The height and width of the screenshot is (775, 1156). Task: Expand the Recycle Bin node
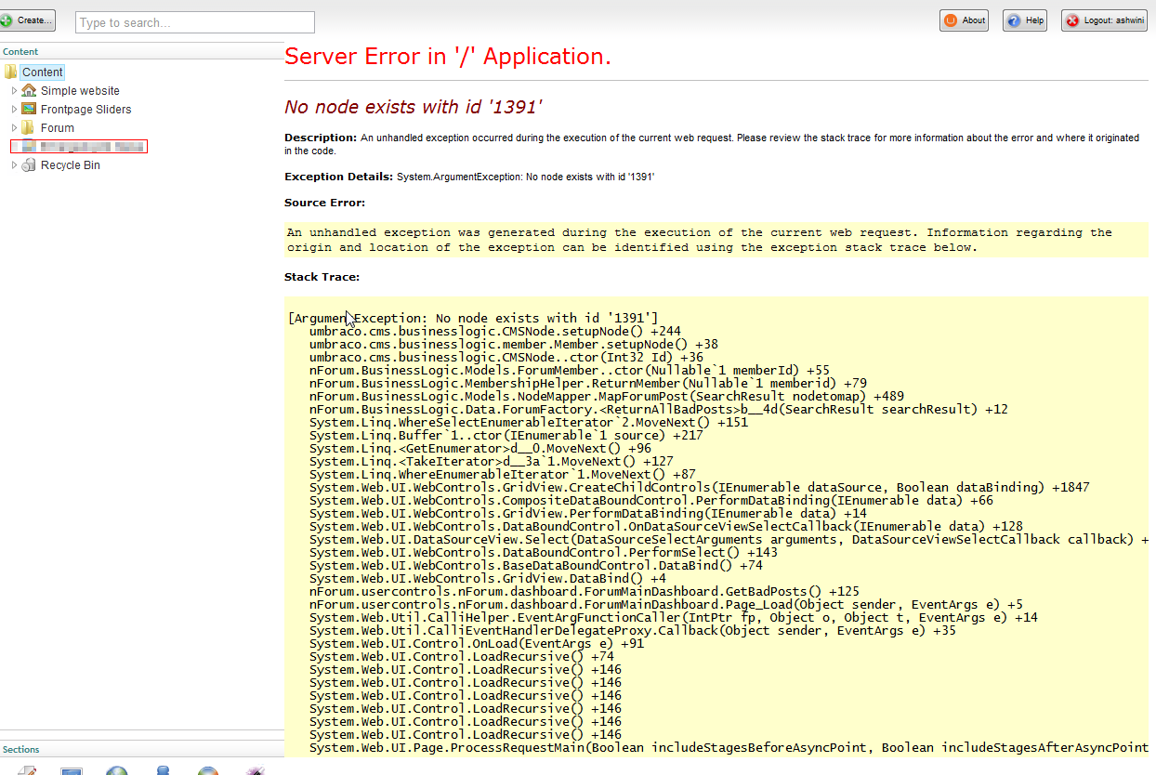click(x=14, y=165)
